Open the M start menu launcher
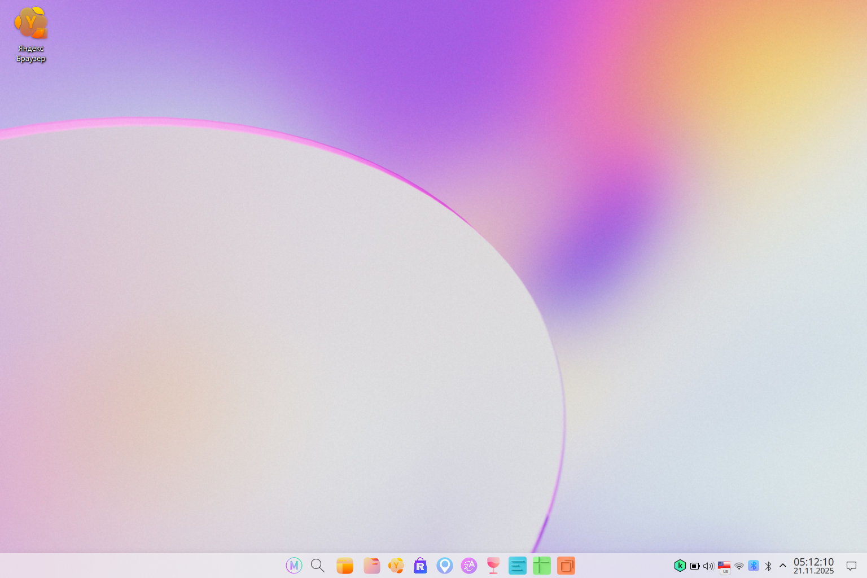The image size is (867, 578). tap(294, 565)
